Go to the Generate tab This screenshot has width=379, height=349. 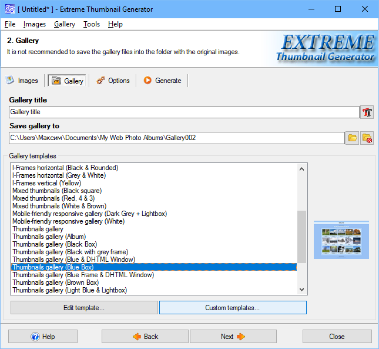pyautogui.click(x=162, y=81)
